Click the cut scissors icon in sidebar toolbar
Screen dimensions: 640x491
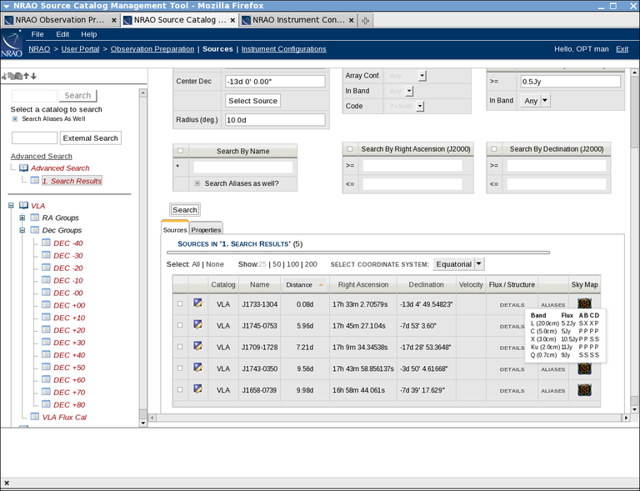coord(5,76)
